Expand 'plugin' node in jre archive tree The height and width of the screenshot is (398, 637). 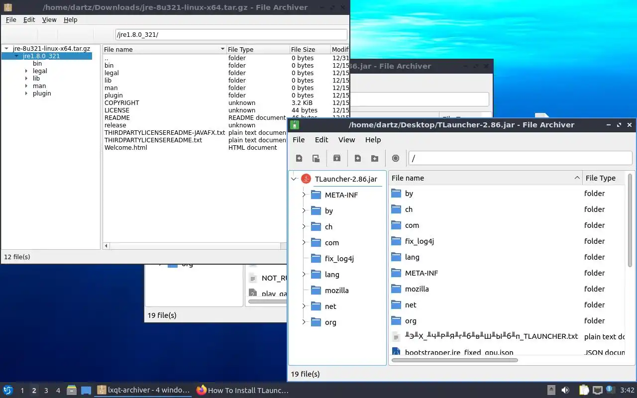[x=26, y=94]
